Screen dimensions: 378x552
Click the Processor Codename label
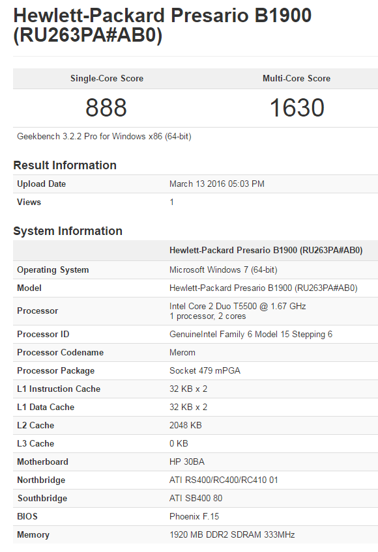click(61, 352)
